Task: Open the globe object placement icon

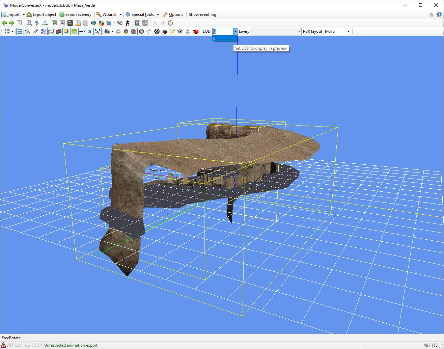Action: 93,23
